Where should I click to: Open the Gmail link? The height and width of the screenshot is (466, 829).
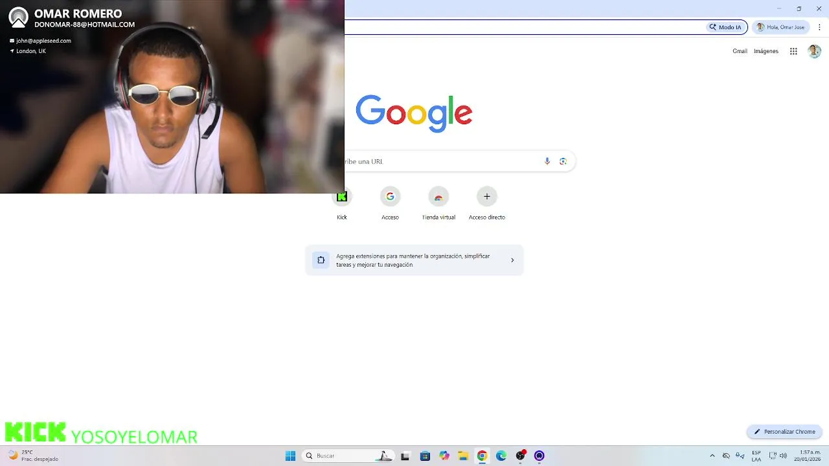(x=740, y=51)
